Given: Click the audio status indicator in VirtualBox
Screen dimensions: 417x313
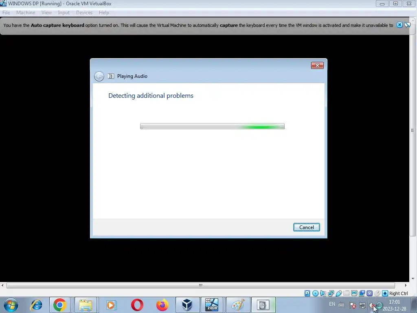Looking at the screenshot, I should coord(323,293).
